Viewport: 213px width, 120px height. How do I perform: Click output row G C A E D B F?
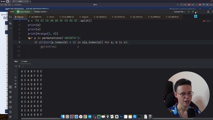(32, 115)
